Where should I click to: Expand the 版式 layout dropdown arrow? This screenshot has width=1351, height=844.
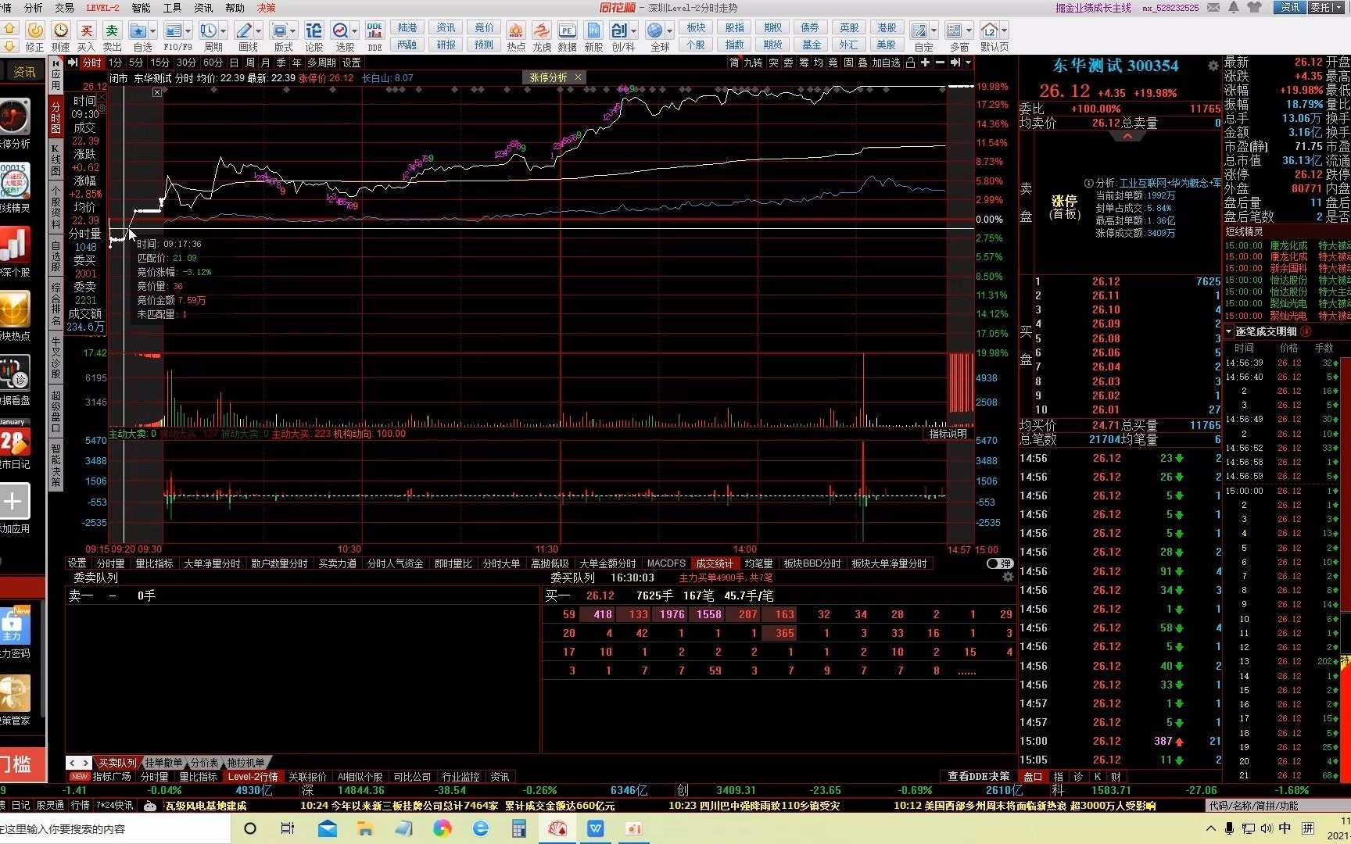click(x=293, y=31)
